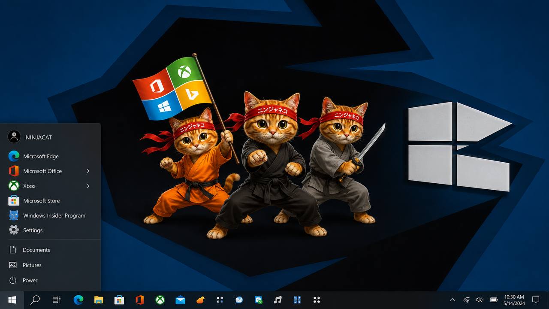Open the music note app on taskbar

tap(278, 300)
